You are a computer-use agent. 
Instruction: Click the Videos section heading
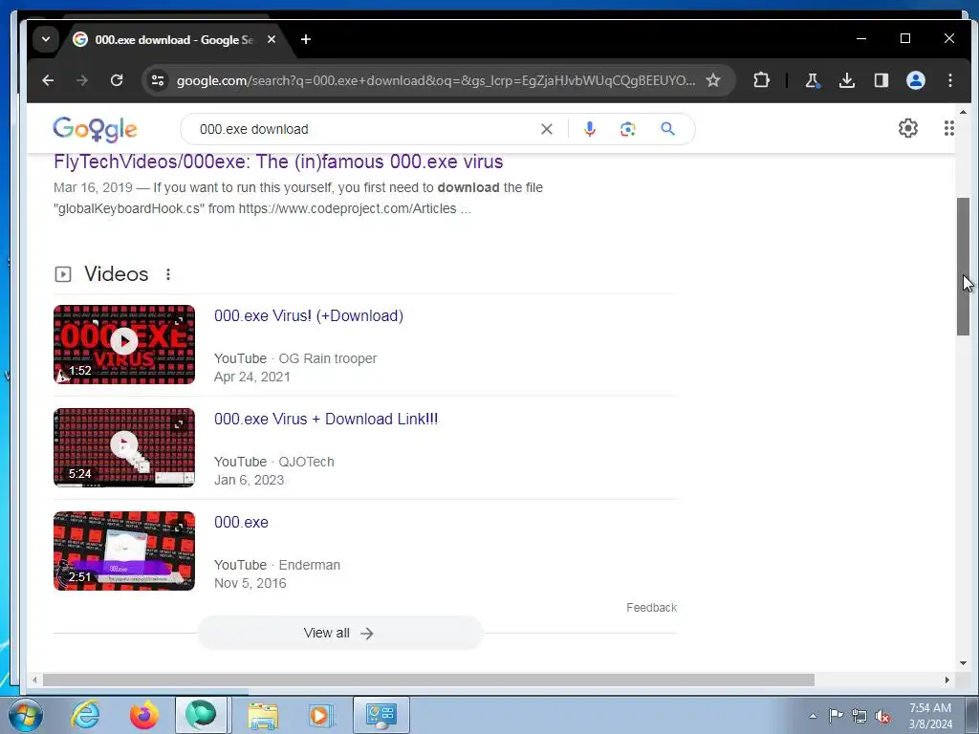pos(116,274)
